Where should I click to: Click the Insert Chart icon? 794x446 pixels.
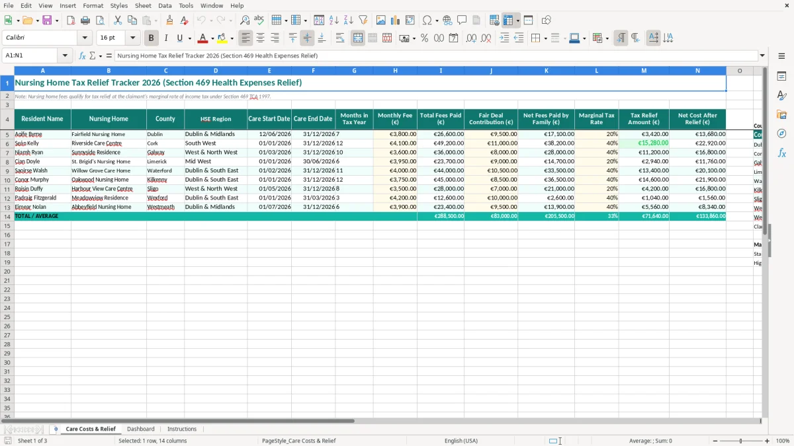[396, 20]
